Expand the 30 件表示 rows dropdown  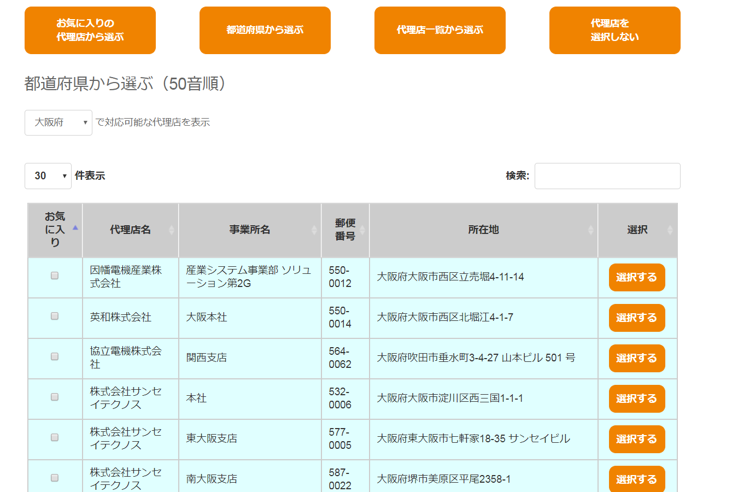(48, 176)
